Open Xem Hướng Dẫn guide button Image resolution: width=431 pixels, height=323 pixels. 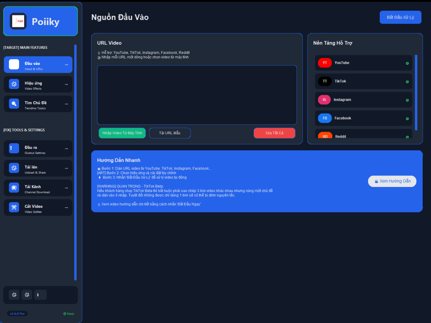(392, 181)
